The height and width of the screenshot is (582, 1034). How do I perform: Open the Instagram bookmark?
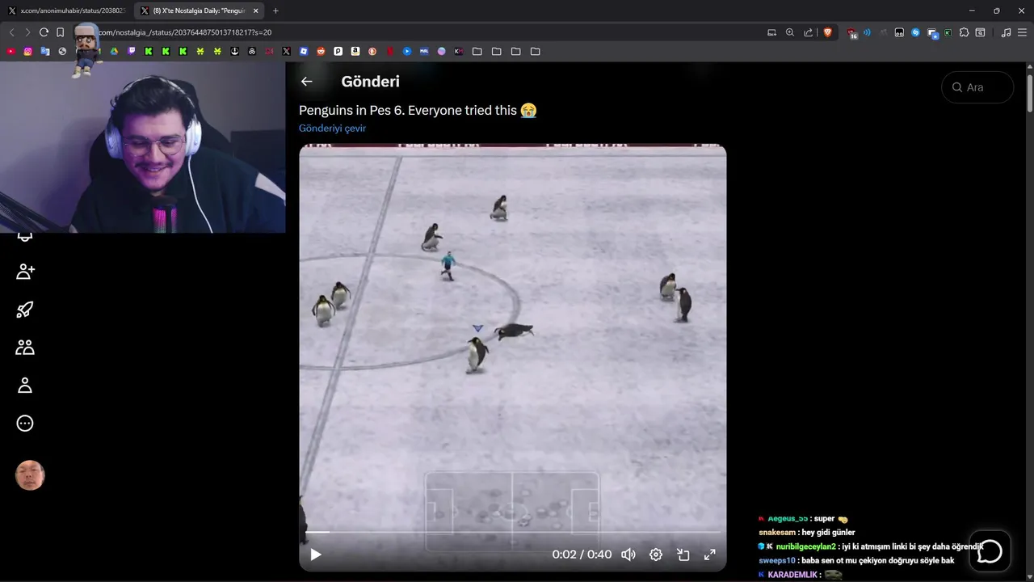click(27, 51)
